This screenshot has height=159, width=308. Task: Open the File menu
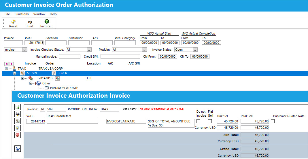tap(7, 14)
